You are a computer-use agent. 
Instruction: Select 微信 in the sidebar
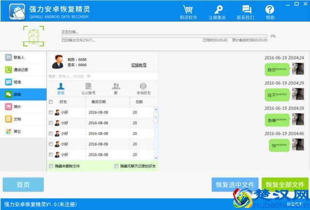23,94
